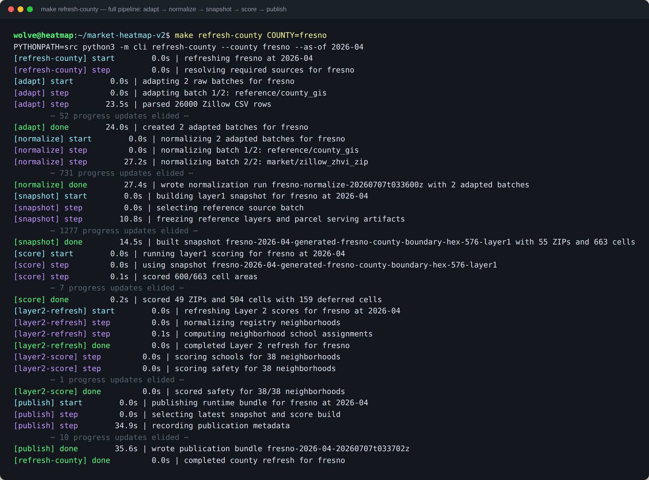Click the '731 progress updates elided' line
The height and width of the screenshot is (480, 649).
pyautogui.click(x=122, y=173)
